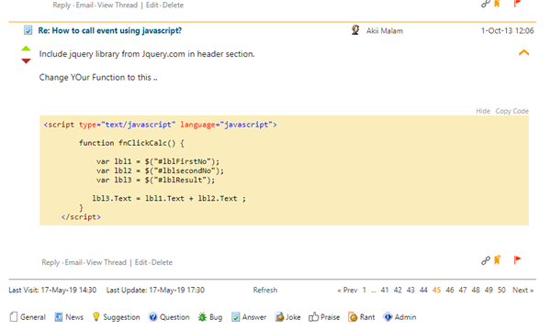Collapse the message using orange chevron
The width and height of the screenshot is (551, 330).
point(523,53)
